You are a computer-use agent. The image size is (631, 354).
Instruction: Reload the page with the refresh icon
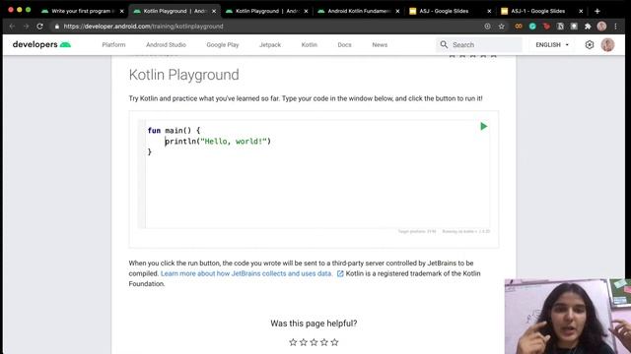point(39,27)
